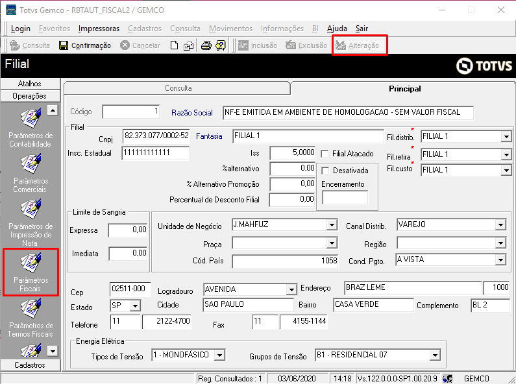Open Parâmetros de Contabilidade shortcut icon
516x384 pixels.
tap(31, 118)
